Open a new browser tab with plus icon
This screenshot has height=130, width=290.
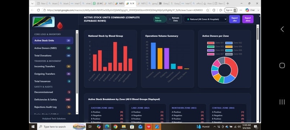pos(228,3)
